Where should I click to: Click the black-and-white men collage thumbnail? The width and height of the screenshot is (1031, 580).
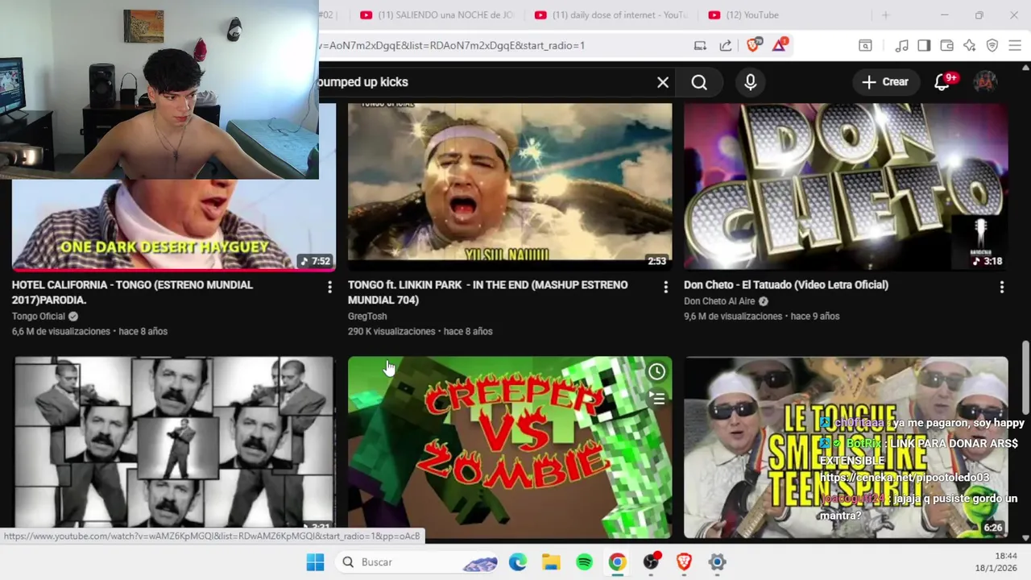(173, 447)
